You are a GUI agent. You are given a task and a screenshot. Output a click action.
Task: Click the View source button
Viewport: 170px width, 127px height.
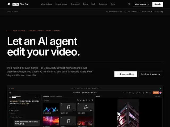142,4
